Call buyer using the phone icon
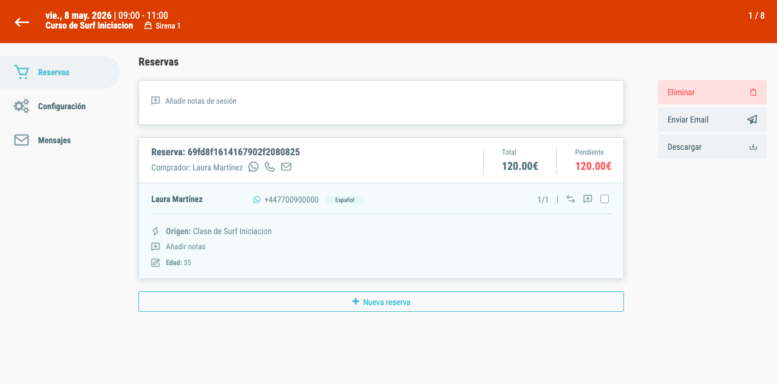Viewport: 777px width, 384px height. pyautogui.click(x=270, y=167)
